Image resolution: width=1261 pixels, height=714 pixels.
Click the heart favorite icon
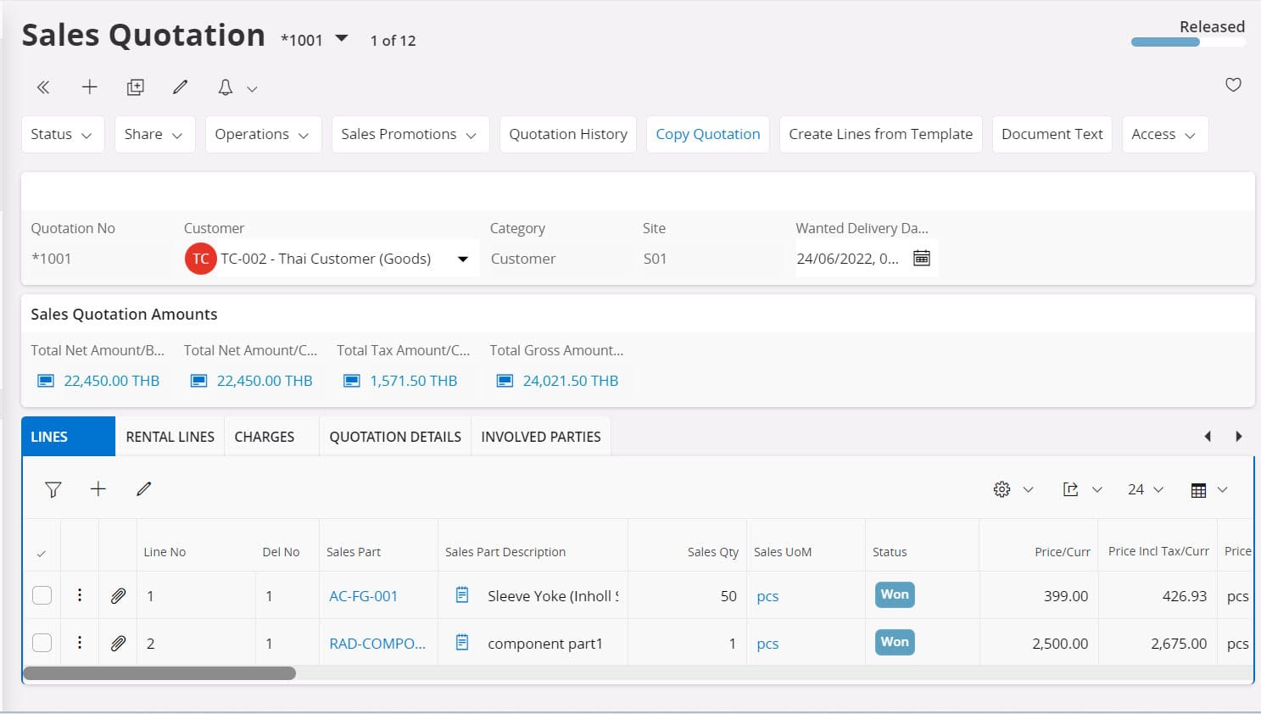pos(1233,85)
